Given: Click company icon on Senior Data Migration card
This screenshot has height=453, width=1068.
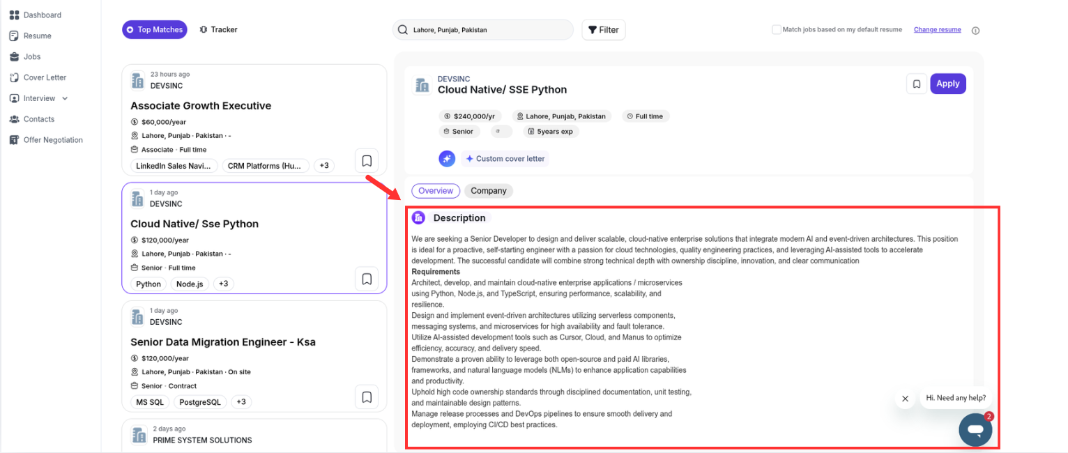Looking at the screenshot, I should pos(138,317).
